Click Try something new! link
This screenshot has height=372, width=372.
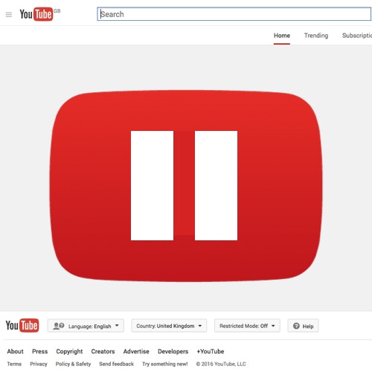[x=165, y=364]
